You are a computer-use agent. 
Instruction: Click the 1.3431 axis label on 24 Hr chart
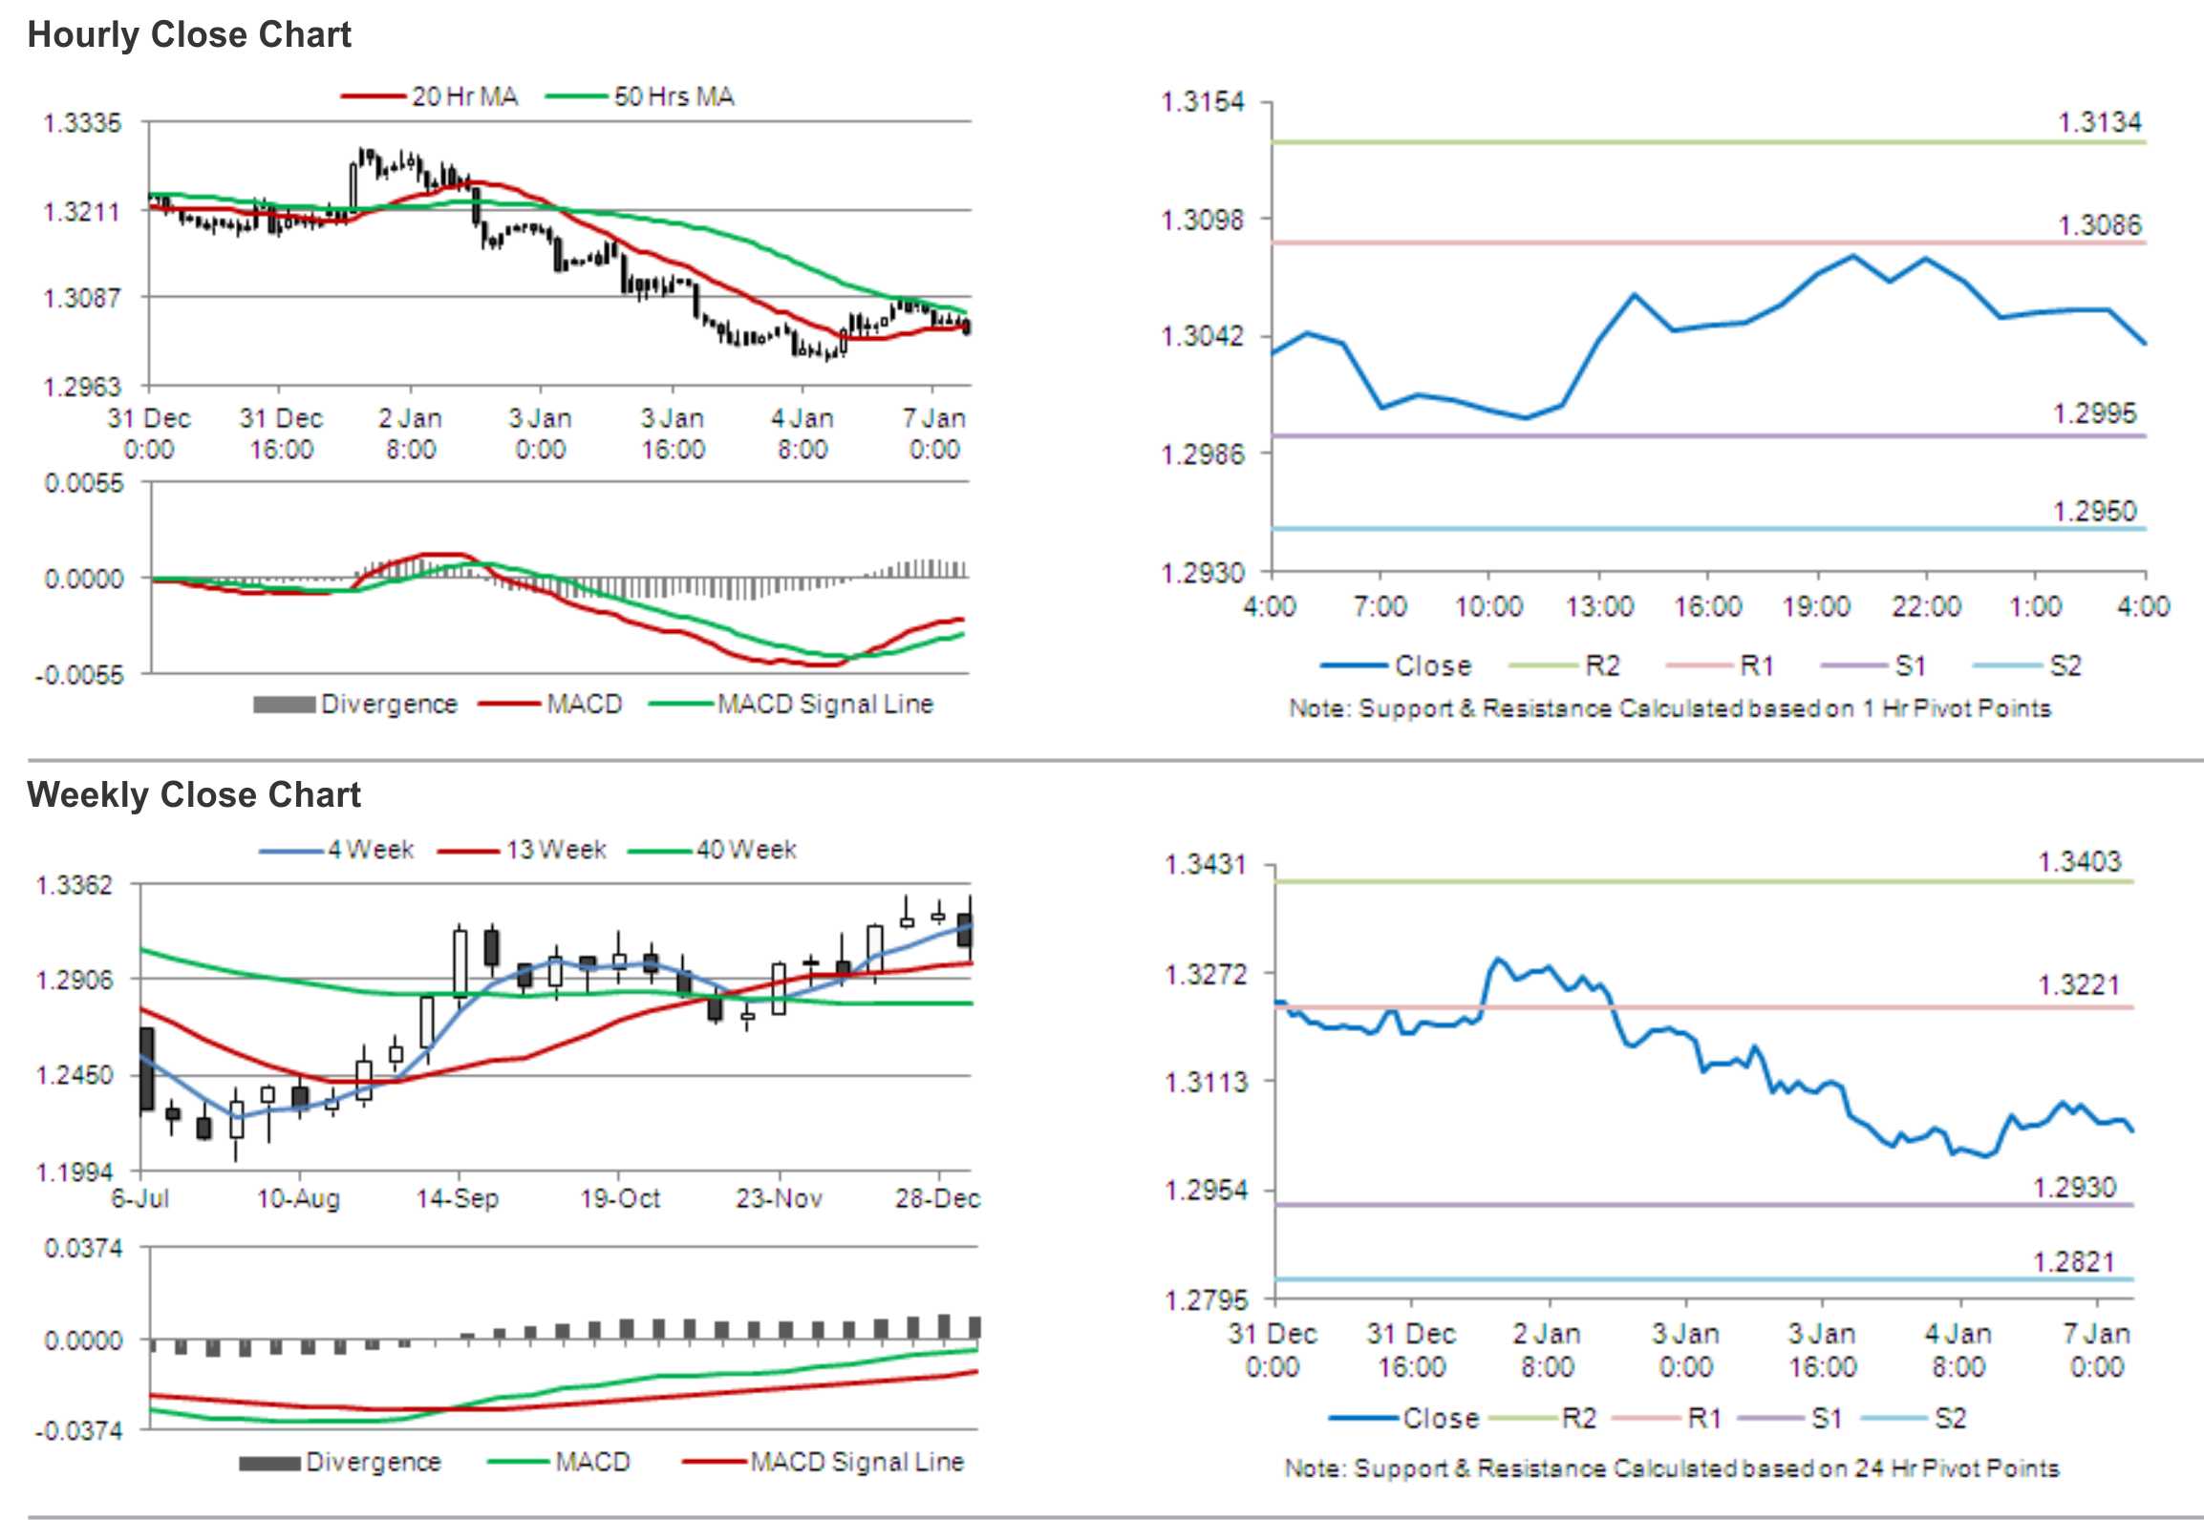1206,865
